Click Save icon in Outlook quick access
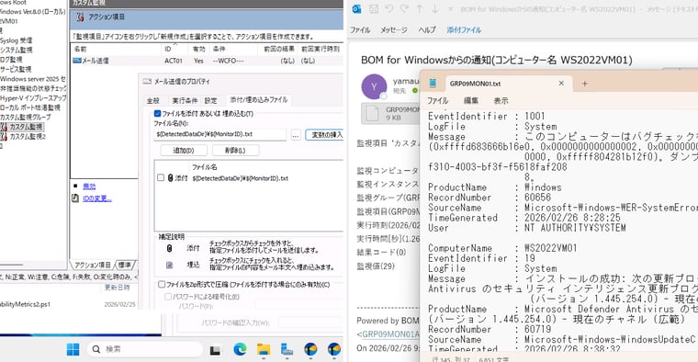This screenshot has width=698, height=362. (374, 9)
